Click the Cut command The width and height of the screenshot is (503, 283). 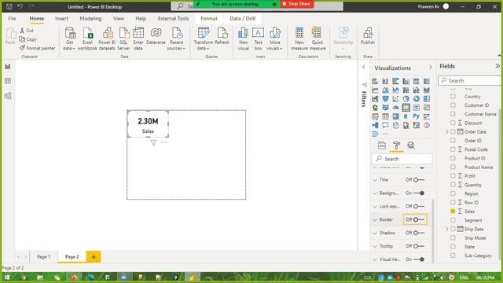(27, 31)
